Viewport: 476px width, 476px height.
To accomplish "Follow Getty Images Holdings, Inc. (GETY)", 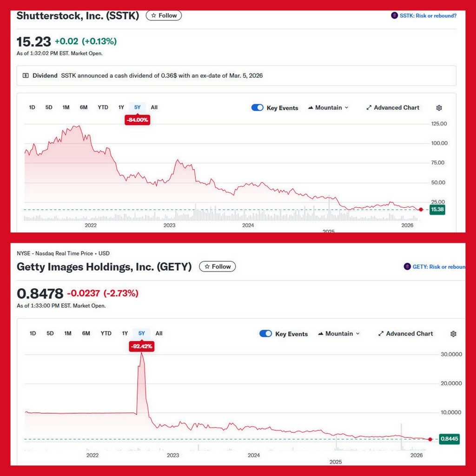I will point(218,266).
